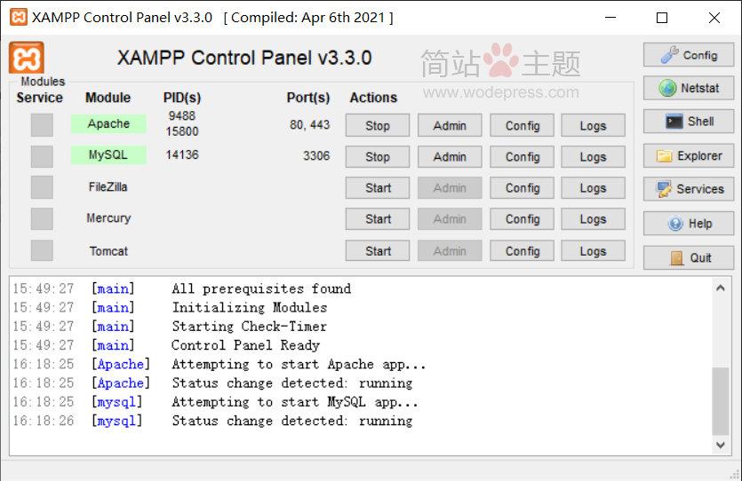View the Tomcat Logs menu
742x481 pixels.
(x=593, y=251)
